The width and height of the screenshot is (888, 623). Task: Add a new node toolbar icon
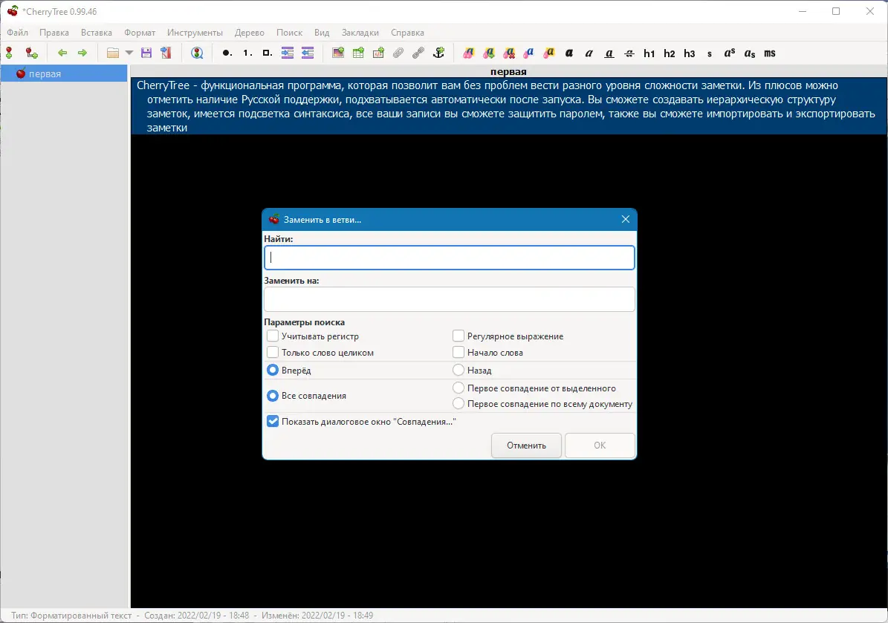pos(9,53)
